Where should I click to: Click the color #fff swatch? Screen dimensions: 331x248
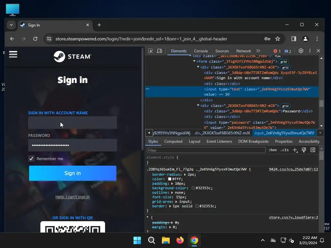coord(169,179)
